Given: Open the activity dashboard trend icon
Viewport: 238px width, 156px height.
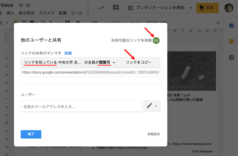Looking at the screenshot, I should point(101,8).
